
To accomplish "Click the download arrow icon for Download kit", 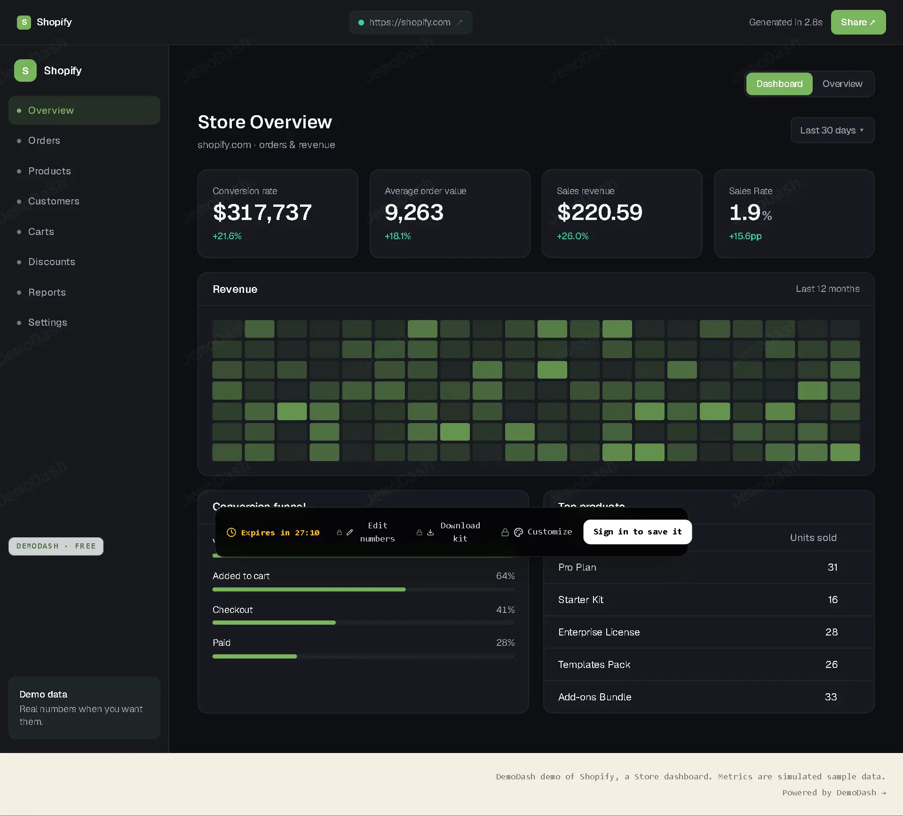I will click(x=430, y=532).
